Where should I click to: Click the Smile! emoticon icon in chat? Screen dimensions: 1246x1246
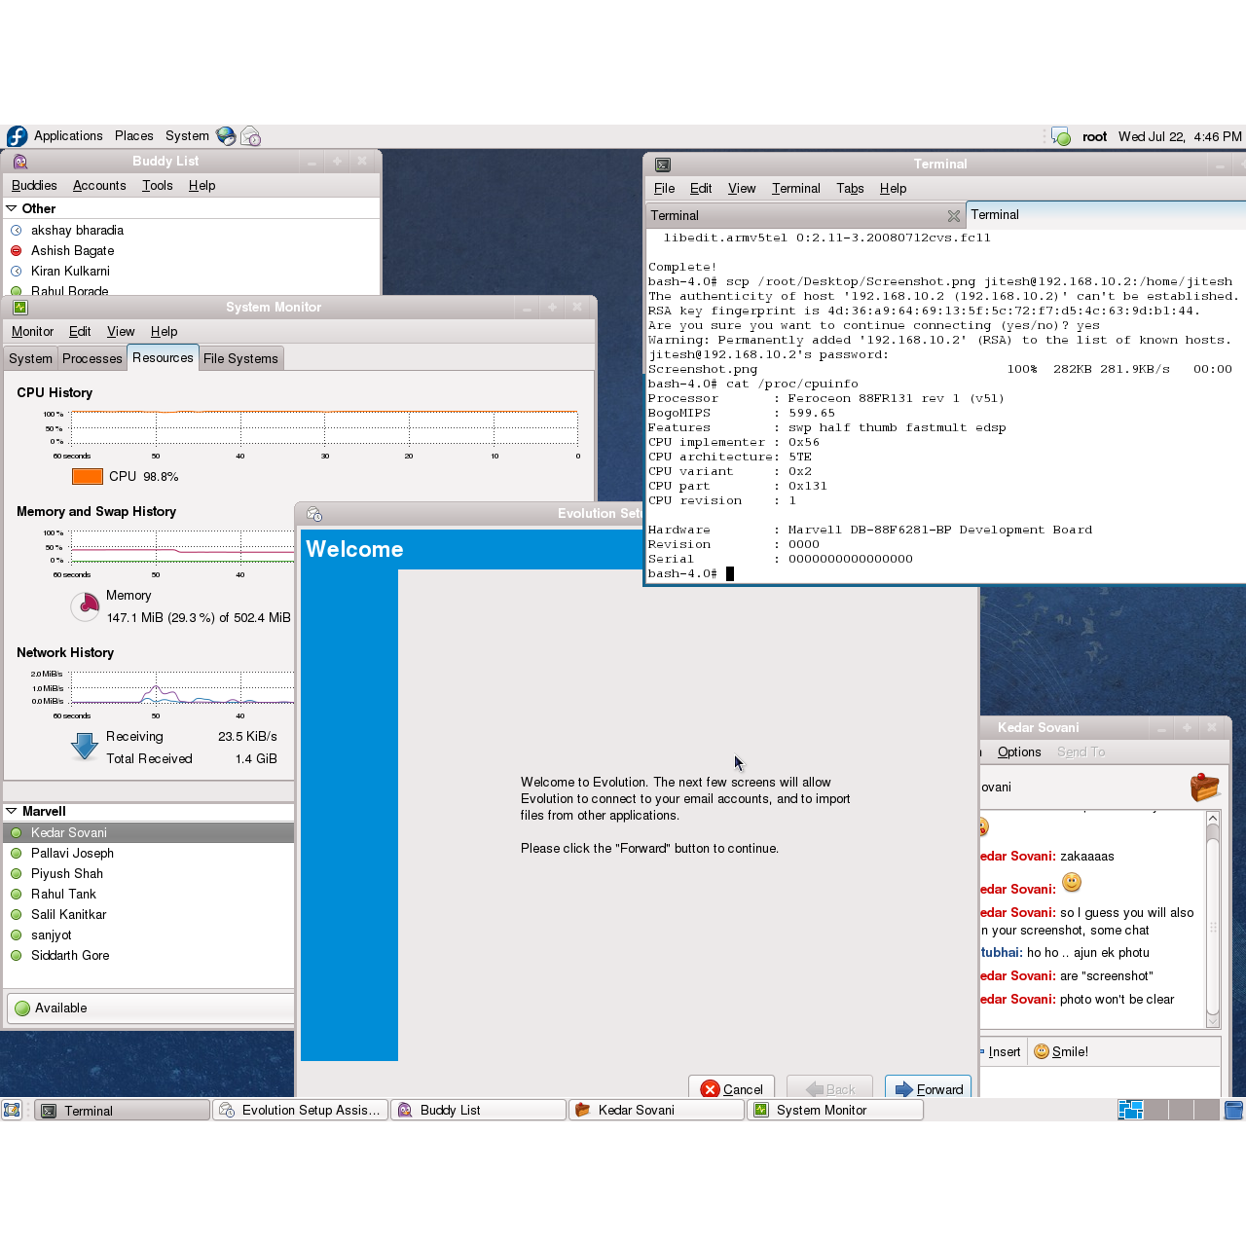click(1041, 1051)
